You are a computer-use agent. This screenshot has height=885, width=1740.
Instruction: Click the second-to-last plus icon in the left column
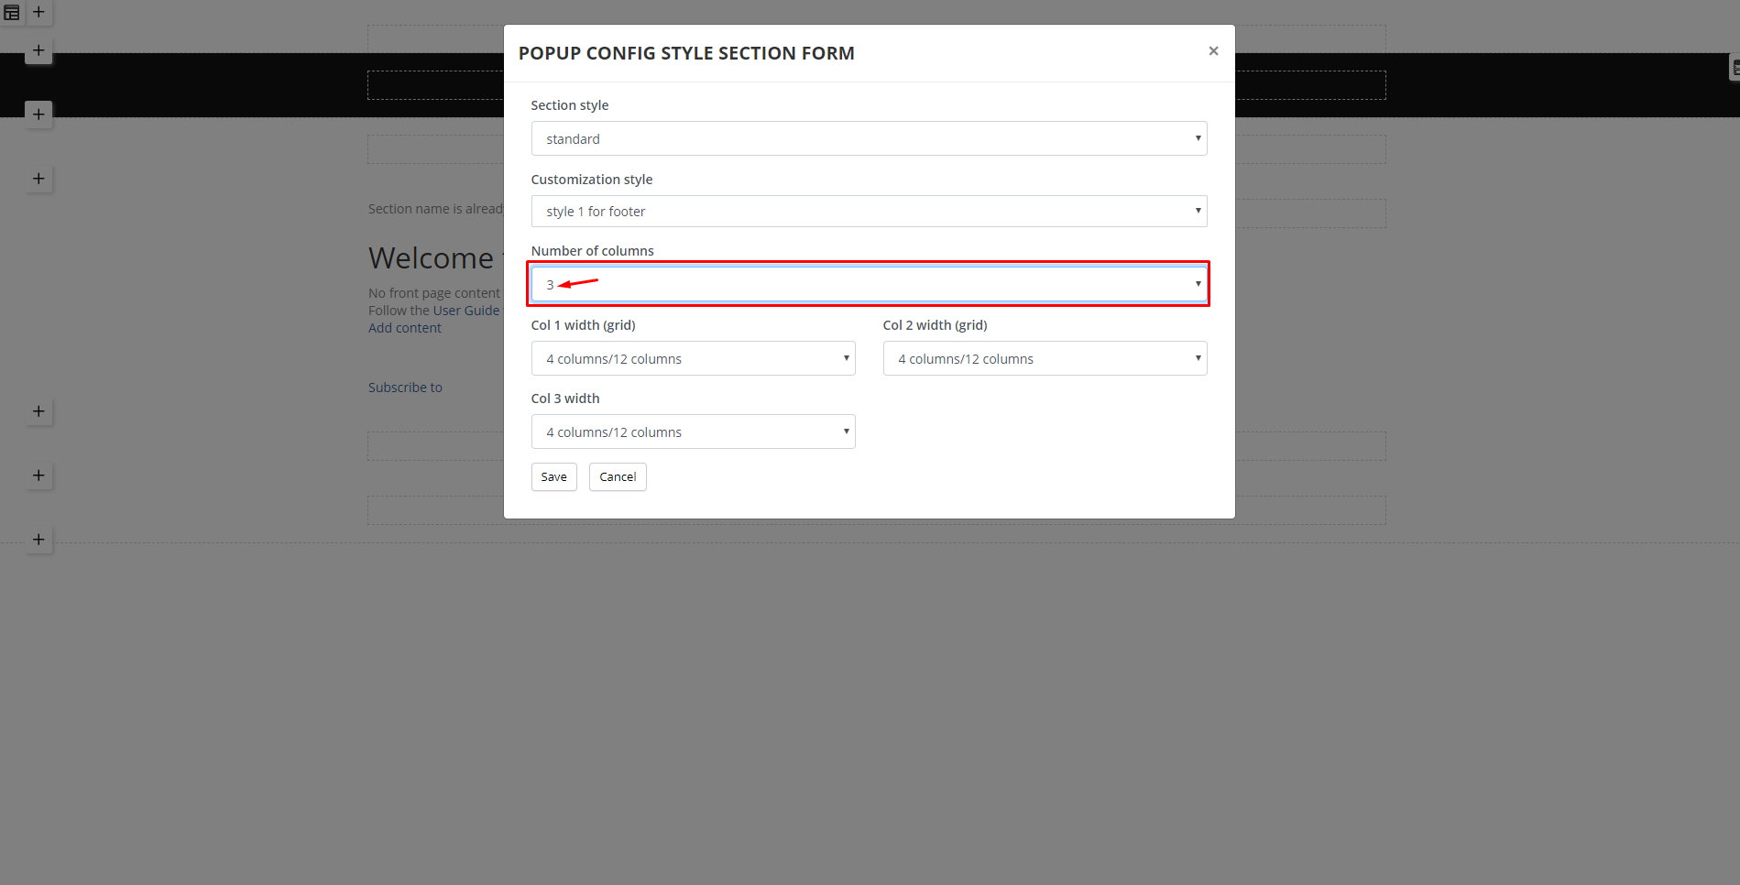coord(38,475)
